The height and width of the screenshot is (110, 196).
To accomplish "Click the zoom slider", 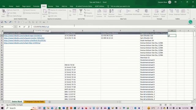I will 182,105.
